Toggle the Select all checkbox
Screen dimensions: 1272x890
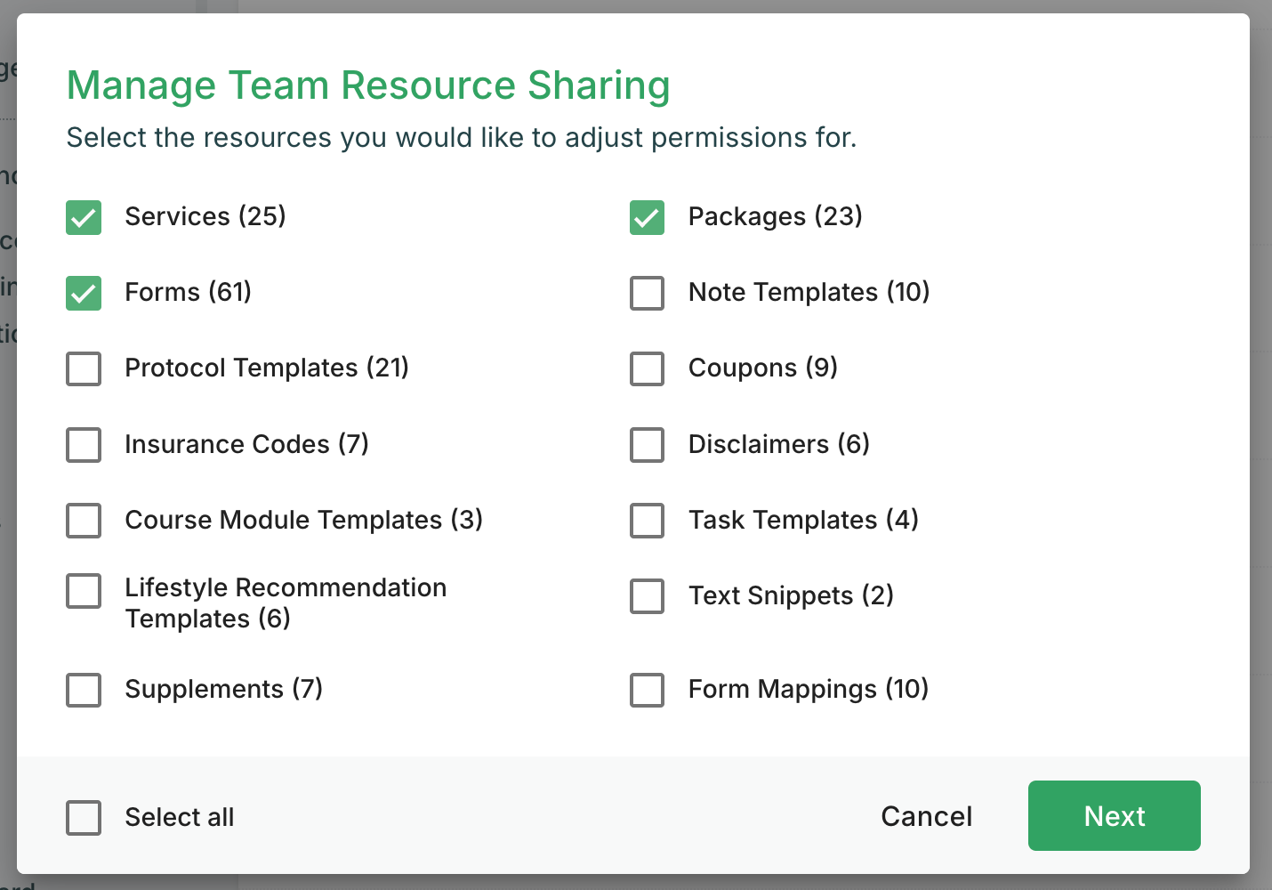click(x=84, y=818)
